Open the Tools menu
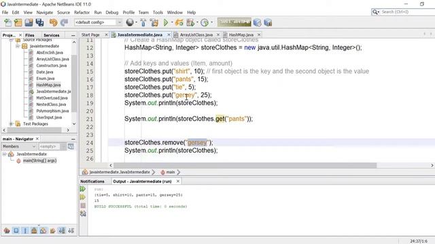Viewport: 435px width, 244px height. (158, 12)
